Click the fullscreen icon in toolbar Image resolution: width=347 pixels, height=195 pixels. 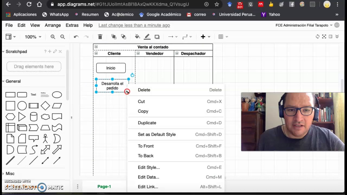point(324,37)
